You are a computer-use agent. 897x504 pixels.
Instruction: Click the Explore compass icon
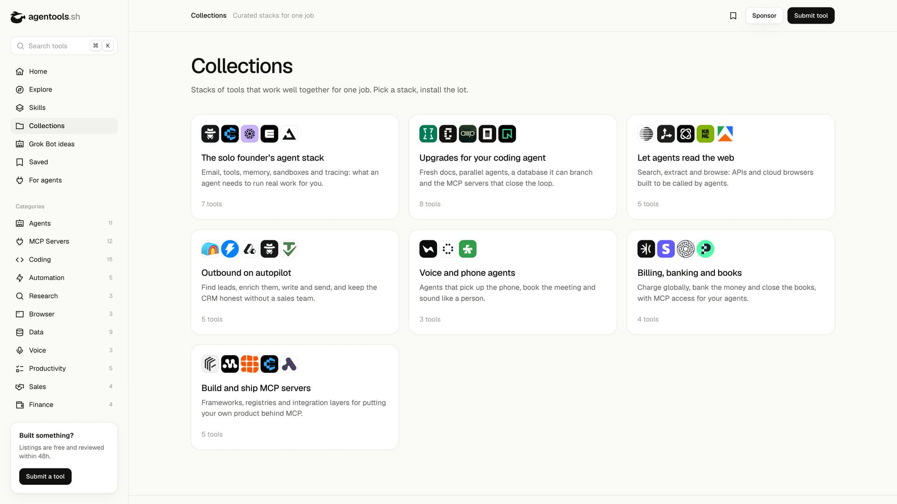(x=20, y=90)
